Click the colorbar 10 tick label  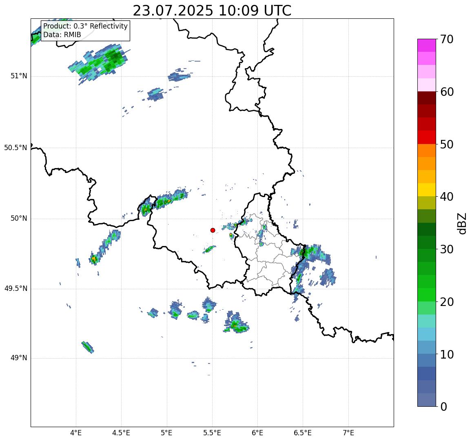tap(447, 354)
